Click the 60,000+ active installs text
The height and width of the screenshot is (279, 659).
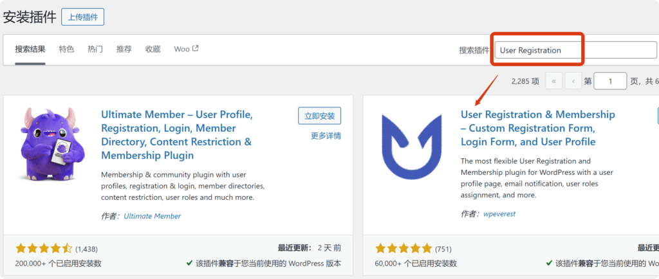(416, 264)
